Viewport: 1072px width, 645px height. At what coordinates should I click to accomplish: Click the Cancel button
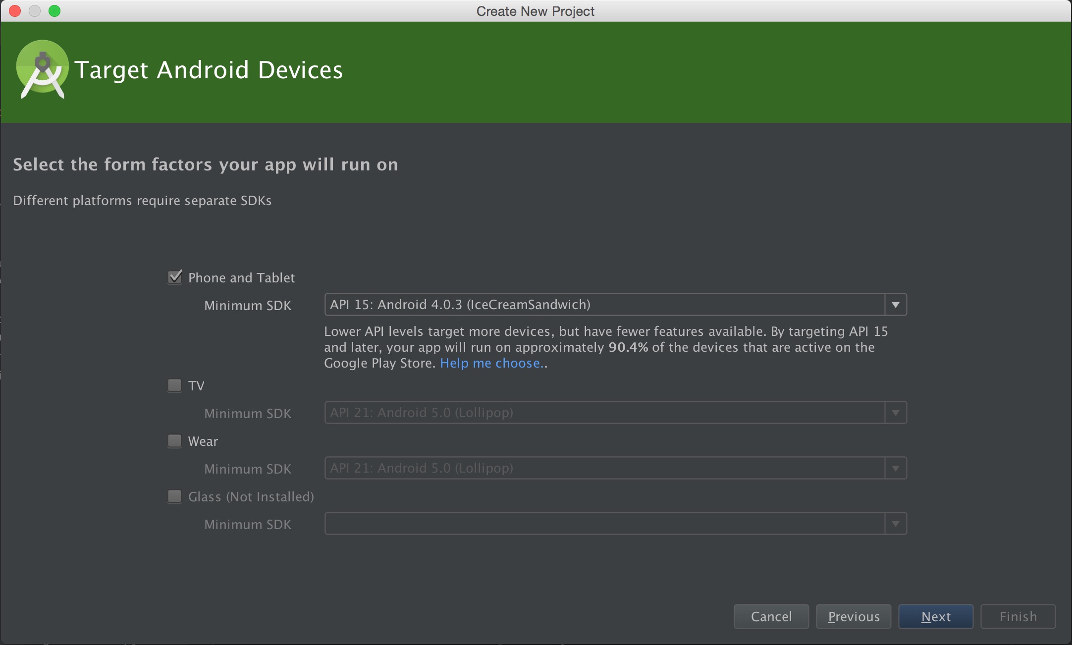pyautogui.click(x=771, y=616)
